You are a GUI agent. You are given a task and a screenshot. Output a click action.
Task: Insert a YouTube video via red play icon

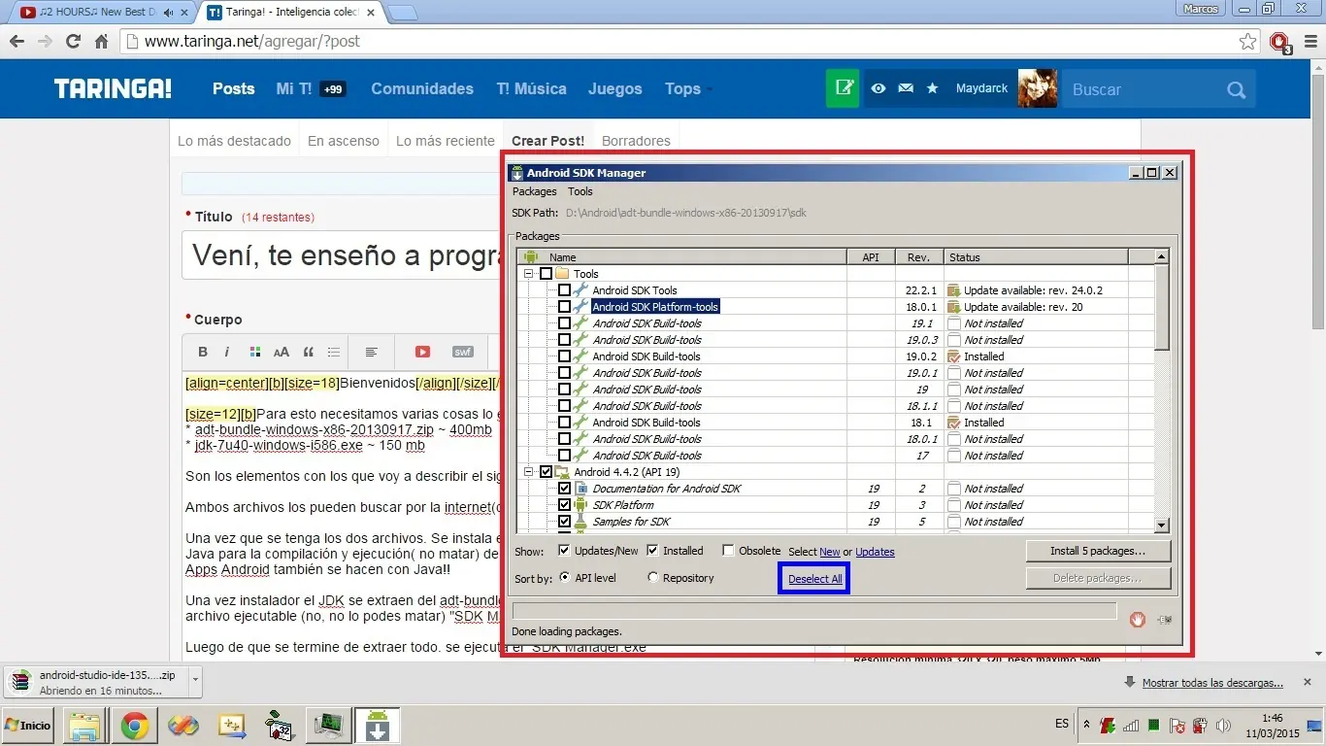pos(422,352)
